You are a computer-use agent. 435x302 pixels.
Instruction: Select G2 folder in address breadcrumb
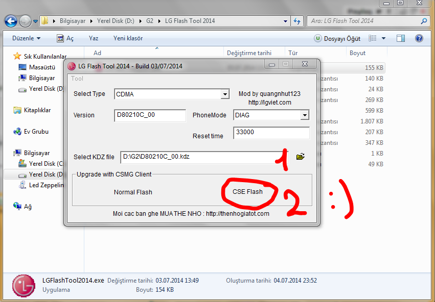point(150,21)
